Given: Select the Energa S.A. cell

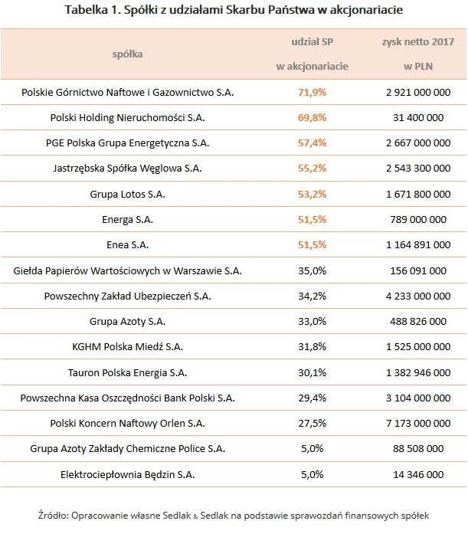Looking at the screenshot, I should 127,220.
